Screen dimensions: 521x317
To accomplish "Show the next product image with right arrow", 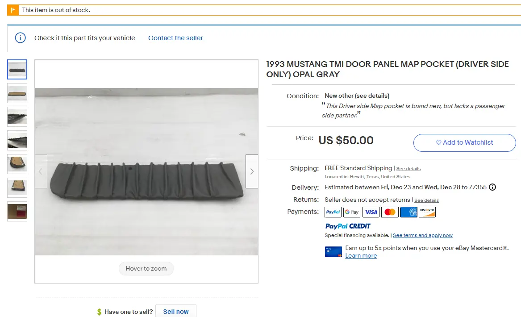I will point(252,171).
